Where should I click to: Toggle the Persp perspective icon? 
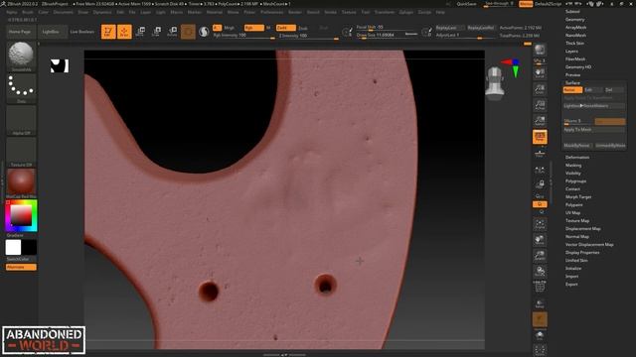(x=540, y=137)
